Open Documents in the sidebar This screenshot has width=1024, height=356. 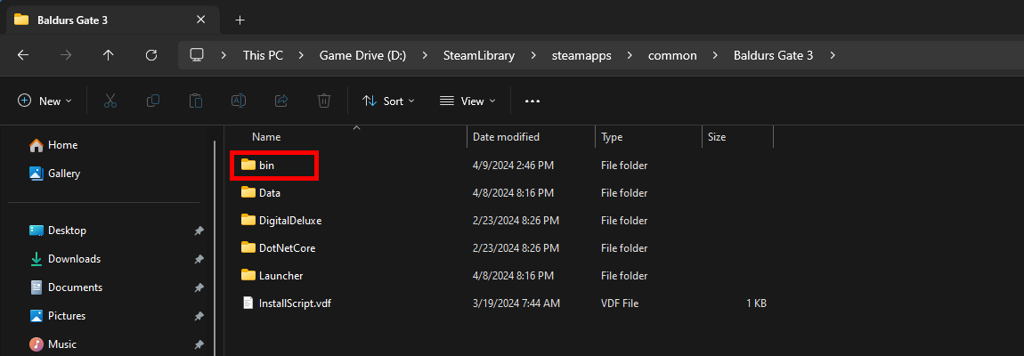(x=65, y=287)
